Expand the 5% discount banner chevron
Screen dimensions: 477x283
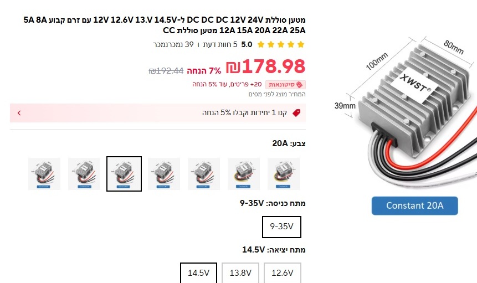(19, 113)
